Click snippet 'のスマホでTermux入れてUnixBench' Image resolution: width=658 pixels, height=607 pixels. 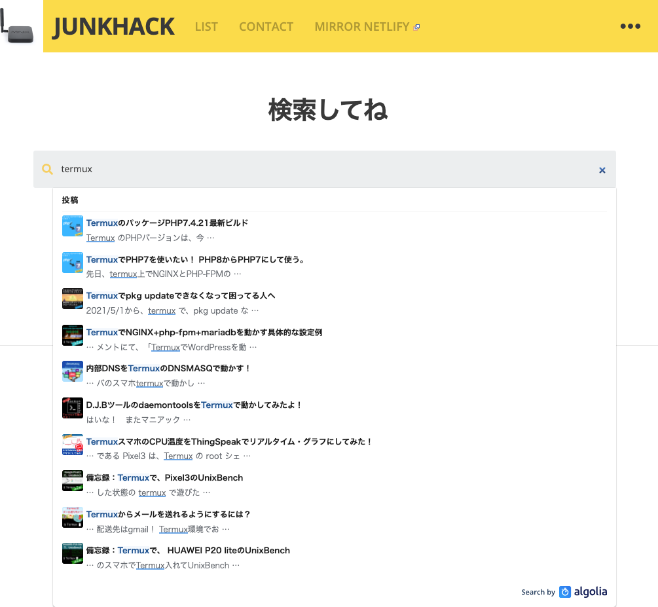coord(163,565)
